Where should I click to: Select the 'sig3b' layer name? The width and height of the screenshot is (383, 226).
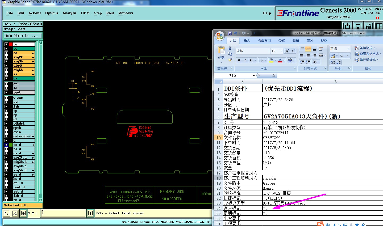pos(24,61)
